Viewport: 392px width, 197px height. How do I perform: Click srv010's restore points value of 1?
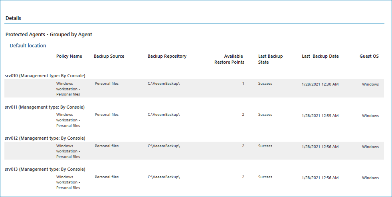pyautogui.click(x=243, y=84)
